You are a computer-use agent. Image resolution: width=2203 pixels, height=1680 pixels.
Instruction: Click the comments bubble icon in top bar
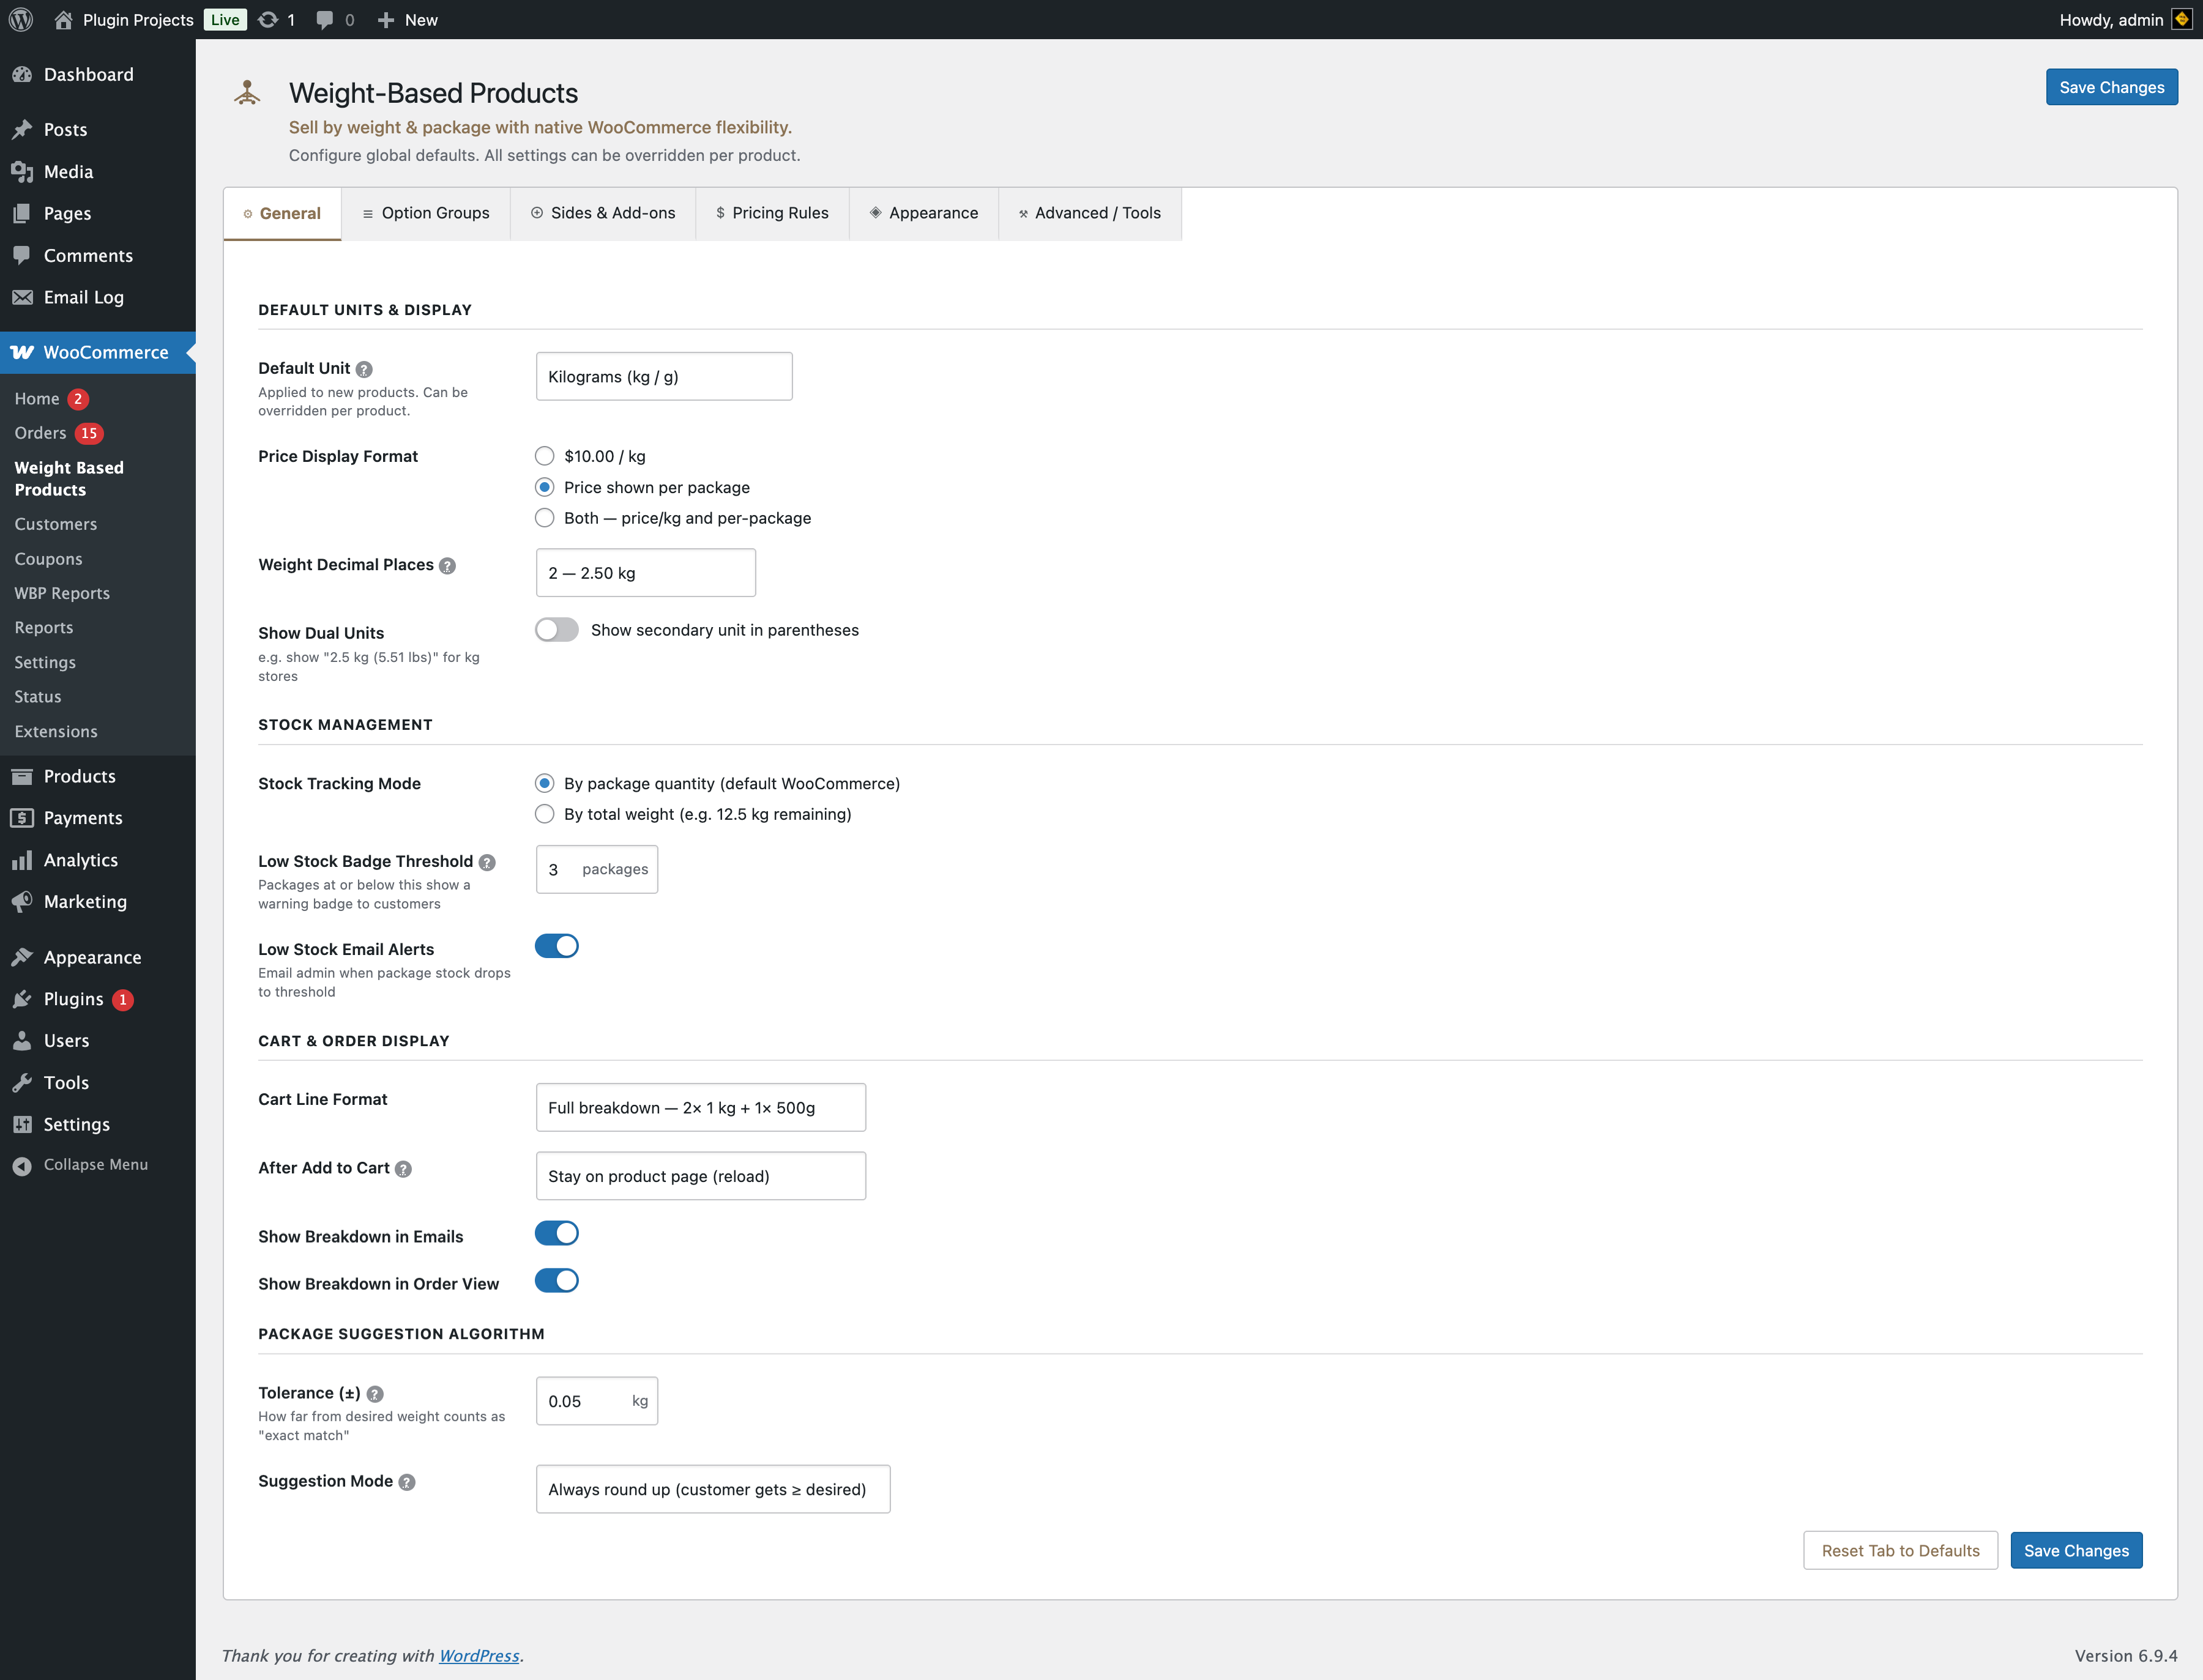[325, 19]
